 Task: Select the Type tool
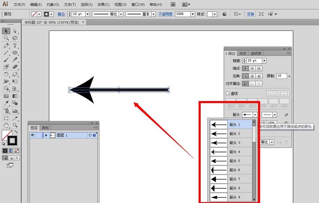[x=15, y=46]
